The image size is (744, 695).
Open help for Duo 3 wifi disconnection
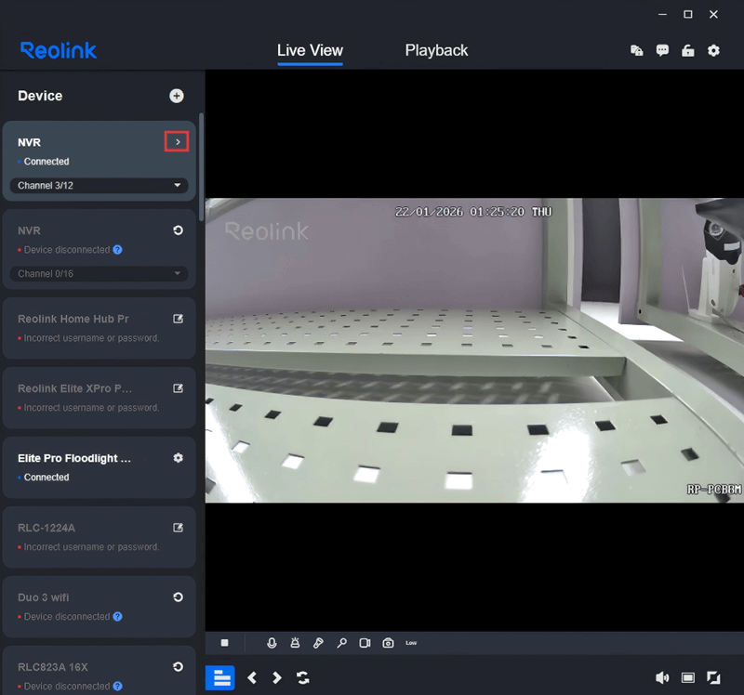tap(118, 617)
